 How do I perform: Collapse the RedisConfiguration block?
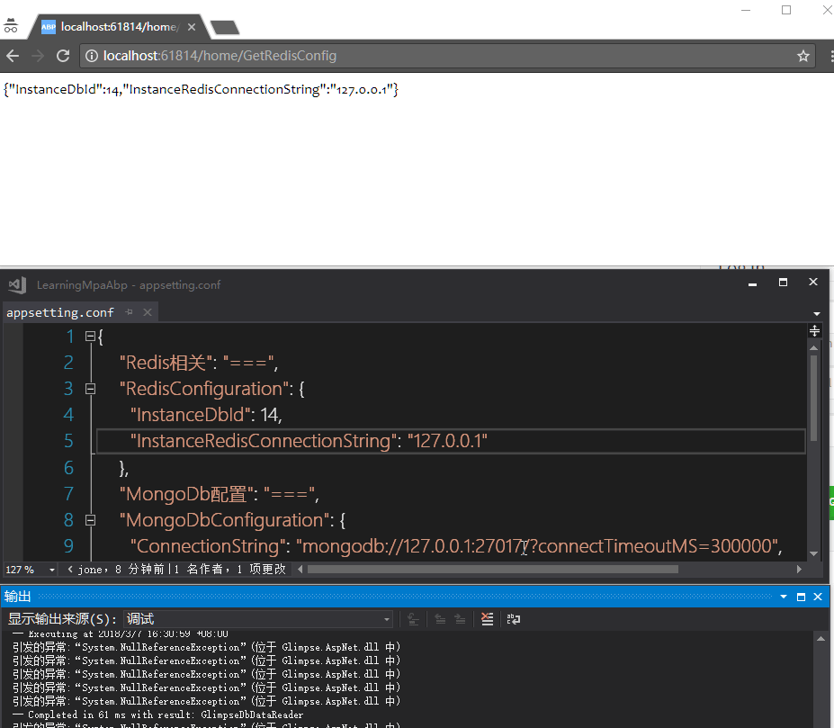pos(90,389)
